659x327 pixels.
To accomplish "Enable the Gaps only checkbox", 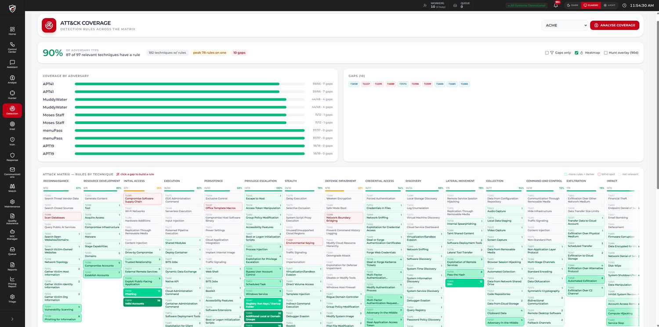I will tap(547, 53).
